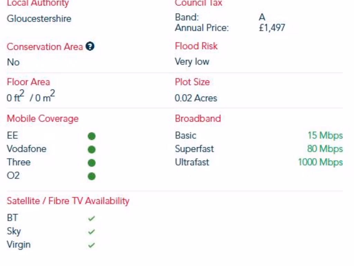Screen dimensions: 354x266
Task: Click the Mobile Coverage heading
Action: (x=43, y=119)
